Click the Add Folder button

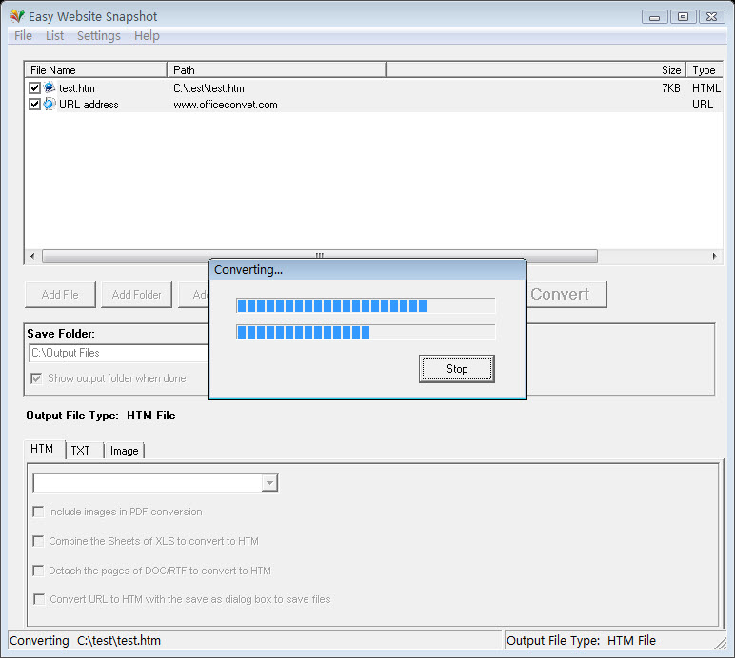pyautogui.click(x=136, y=295)
